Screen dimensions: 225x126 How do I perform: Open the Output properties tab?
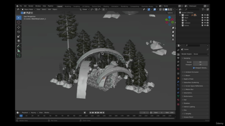[x=178, y=58]
